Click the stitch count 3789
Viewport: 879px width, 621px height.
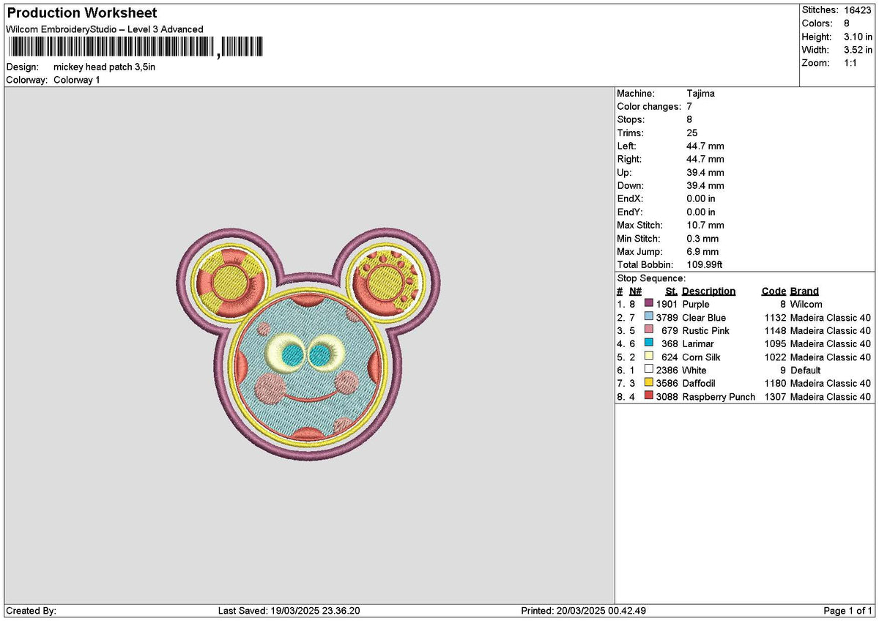(667, 317)
